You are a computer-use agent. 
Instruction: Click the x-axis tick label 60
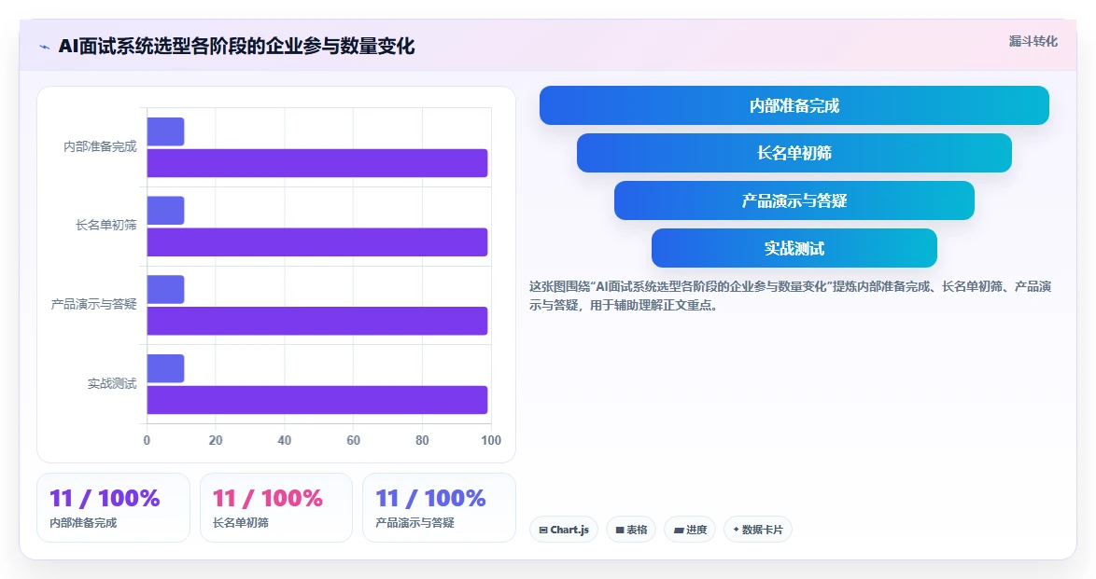(x=353, y=440)
